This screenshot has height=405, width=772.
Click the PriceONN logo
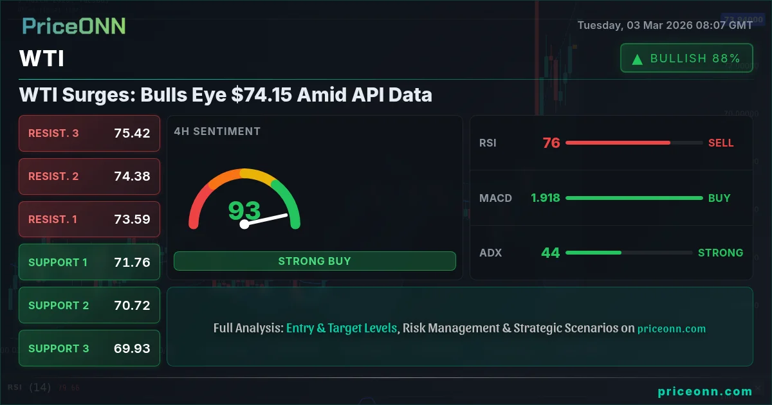pos(74,26)
